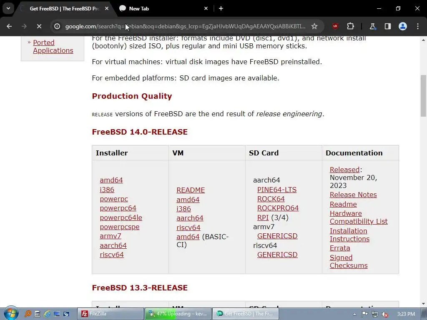Open the Chrome three-dot menu
Image resolution: width=427 pixels, height=320 pixels.
pos(418,26)
